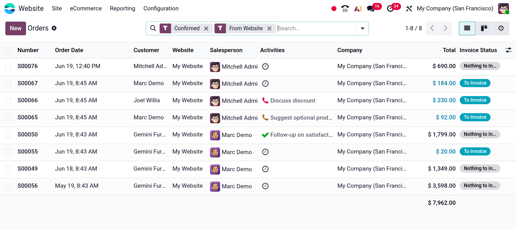Click activity clock icon for S00055
The width and height of the screenshot is (516, 230).
coord(265,152)
